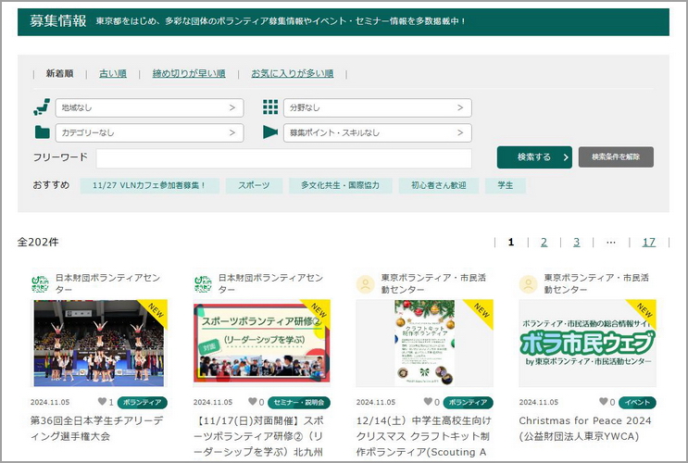This screenshot has width=688, height=463.
Task: Click 検索条件を解除 to reset filters
Action: coord(616,156)
